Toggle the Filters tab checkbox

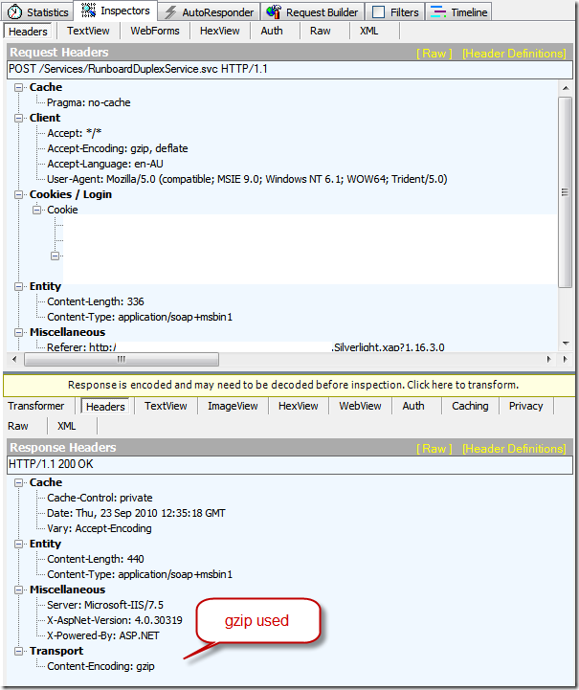coord(378,12)
